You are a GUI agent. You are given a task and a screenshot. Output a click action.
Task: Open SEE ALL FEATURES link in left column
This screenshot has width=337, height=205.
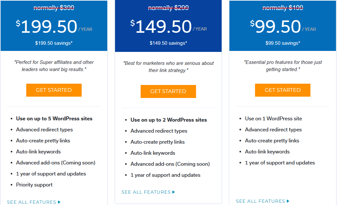pyautogui.click(x=31, y=202)
